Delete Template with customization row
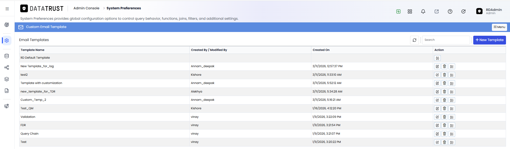 [x=444, y=83]
